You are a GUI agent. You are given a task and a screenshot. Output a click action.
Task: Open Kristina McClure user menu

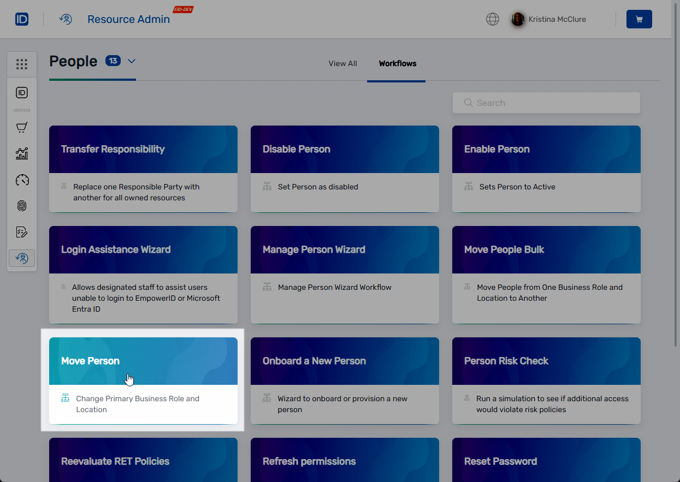tap(549, 19)
